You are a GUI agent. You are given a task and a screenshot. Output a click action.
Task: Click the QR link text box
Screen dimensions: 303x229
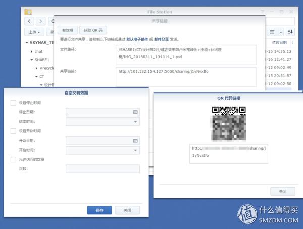[x=229, y=154]
